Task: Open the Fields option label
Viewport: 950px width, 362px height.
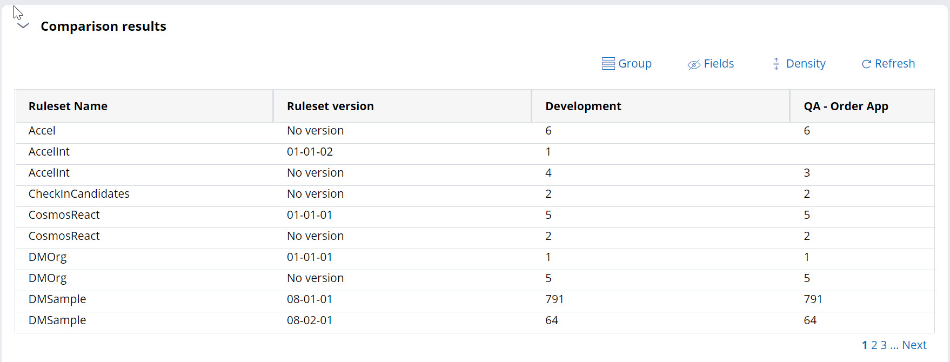Action: 719,64
